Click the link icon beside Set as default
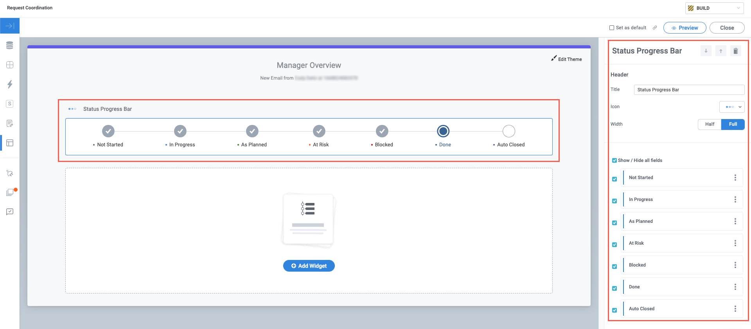Screen dimensions: 751x329 click(655, 28)
